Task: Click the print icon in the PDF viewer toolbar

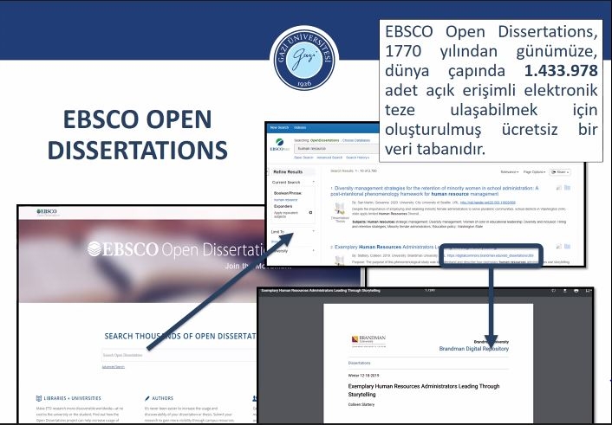Action: pos(576,291)
